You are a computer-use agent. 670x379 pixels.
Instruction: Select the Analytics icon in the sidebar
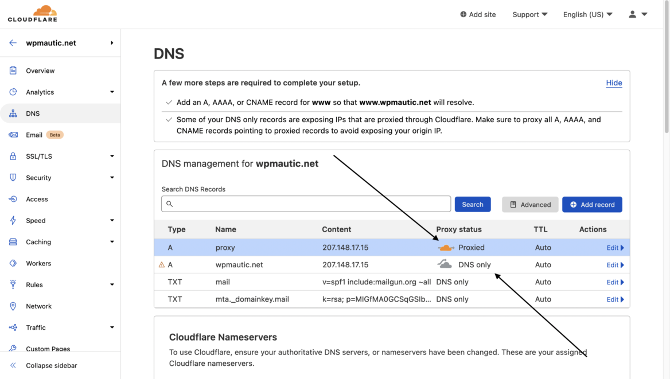click(x=11, y=92)
